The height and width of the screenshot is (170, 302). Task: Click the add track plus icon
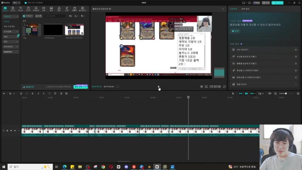4,93
